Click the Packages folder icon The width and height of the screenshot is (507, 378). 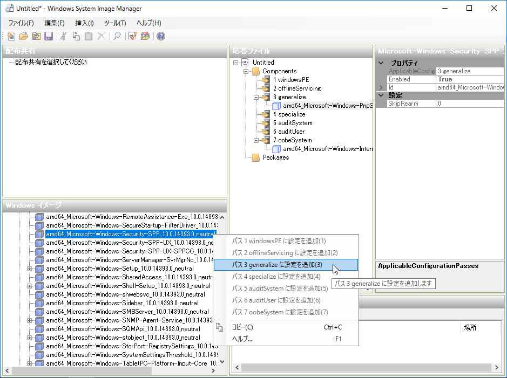click(256, 157)
